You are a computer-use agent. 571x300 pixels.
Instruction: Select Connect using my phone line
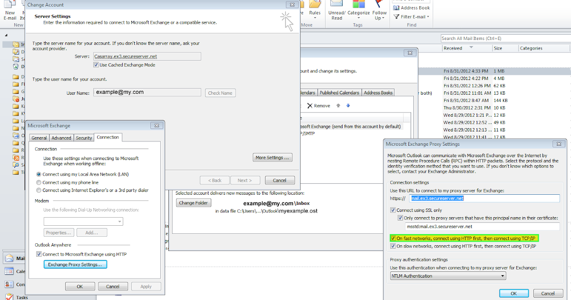click(x=38, y=182)
